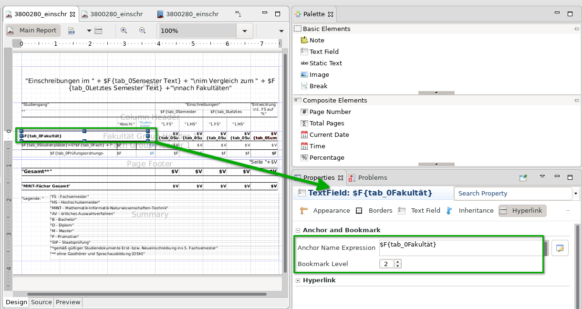Viewport: 582px width, 309px height.
Task: Open dropdown arrow beside the dataset icon
Action: [x=89, y=31]
